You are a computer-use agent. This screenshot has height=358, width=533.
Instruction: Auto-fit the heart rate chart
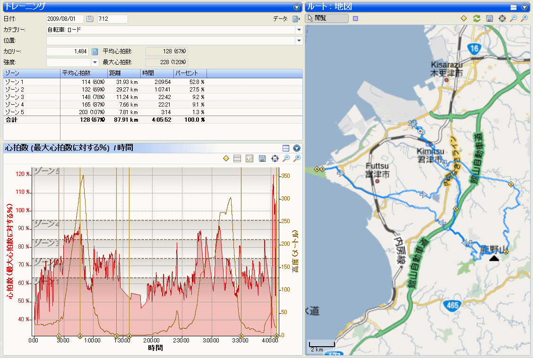pos(275,158)
